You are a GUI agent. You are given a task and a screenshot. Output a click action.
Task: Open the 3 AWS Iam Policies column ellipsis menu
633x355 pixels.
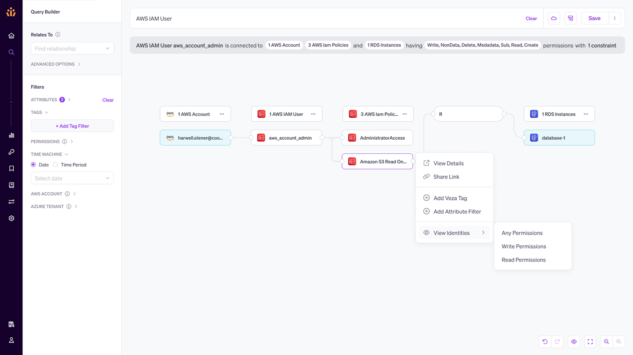pos(405,114)
